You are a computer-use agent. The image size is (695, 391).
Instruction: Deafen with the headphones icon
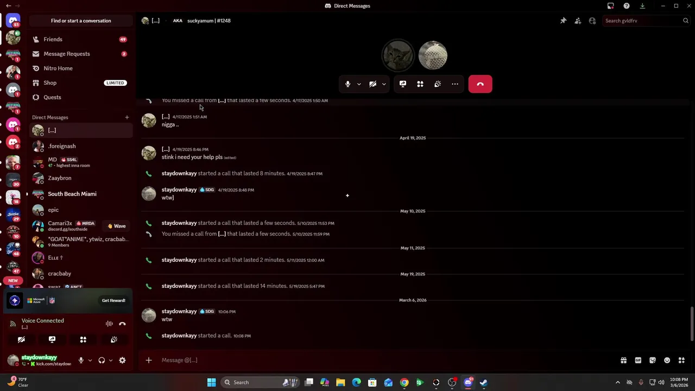tap(102, 360)
